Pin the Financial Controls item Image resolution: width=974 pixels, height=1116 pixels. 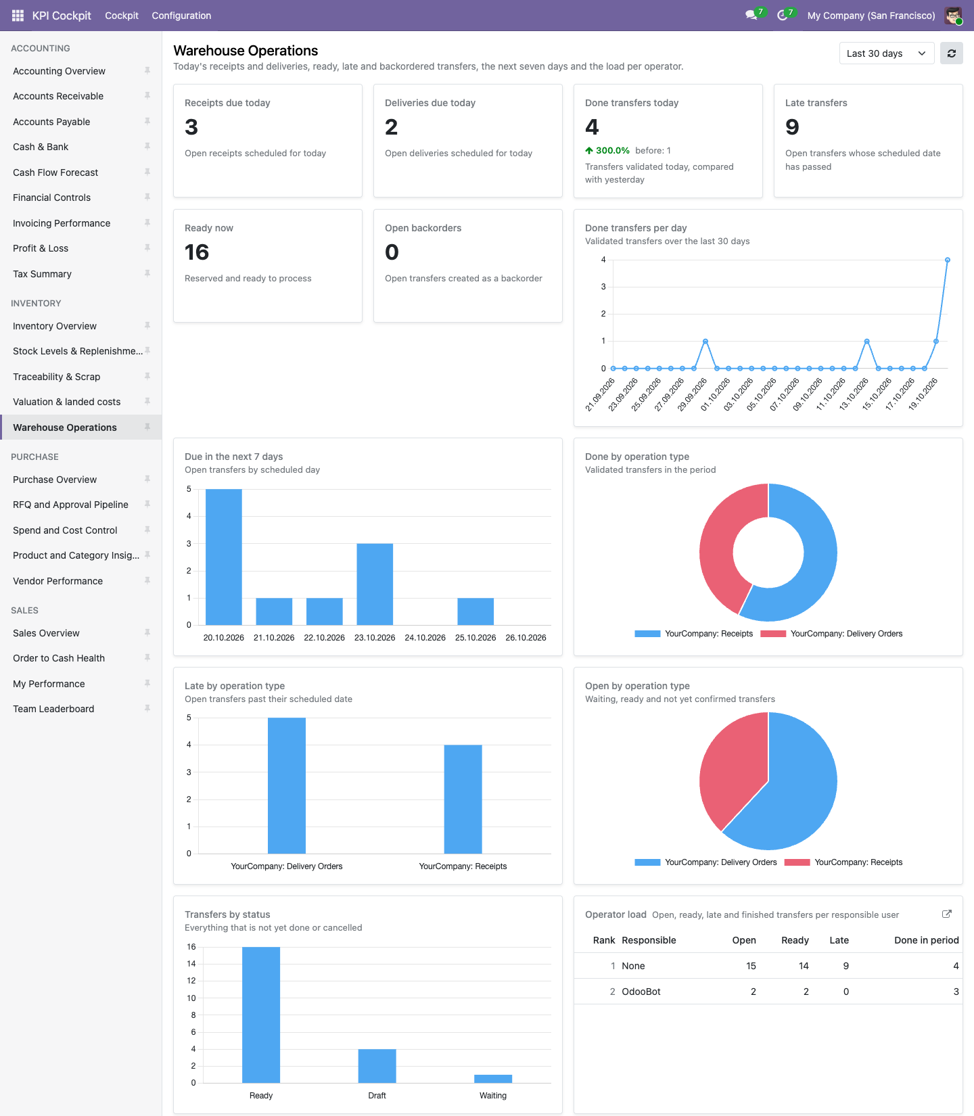(147, 197)
